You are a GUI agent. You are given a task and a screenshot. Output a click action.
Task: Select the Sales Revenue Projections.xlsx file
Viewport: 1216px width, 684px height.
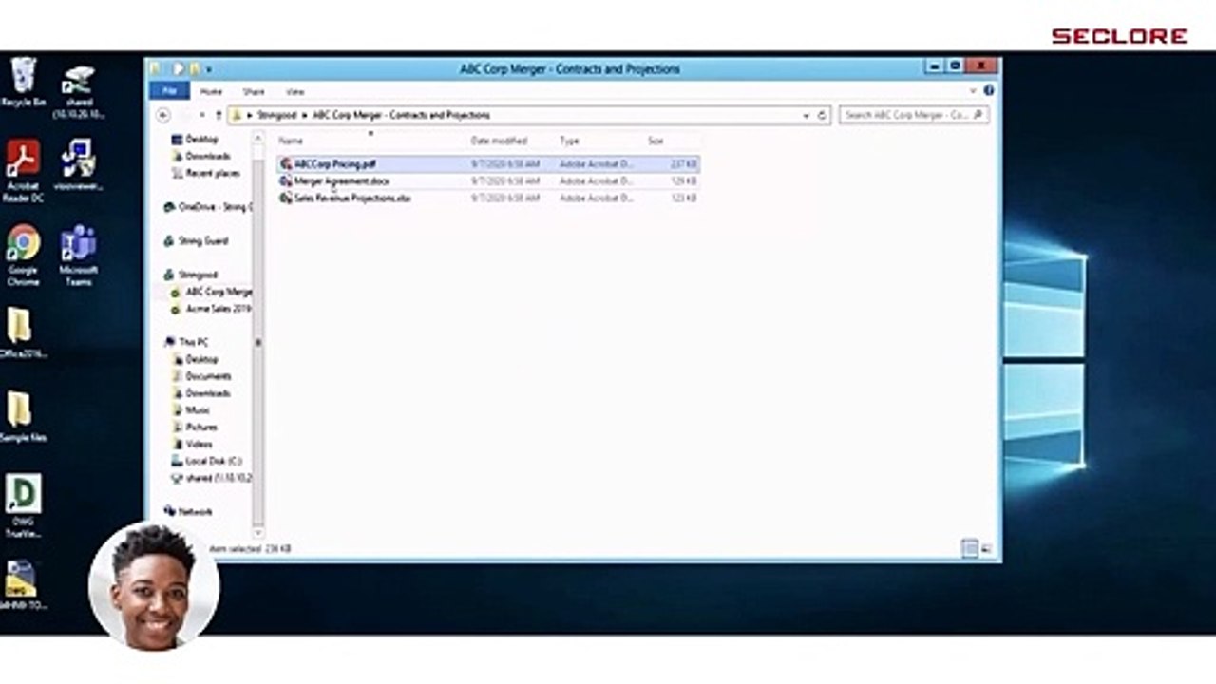coord(489,198)
